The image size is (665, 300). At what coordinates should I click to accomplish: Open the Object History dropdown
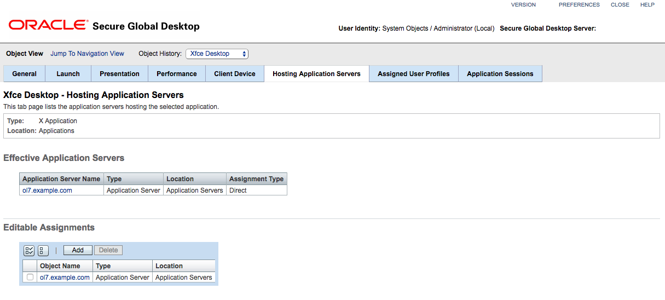click(217, 54)
